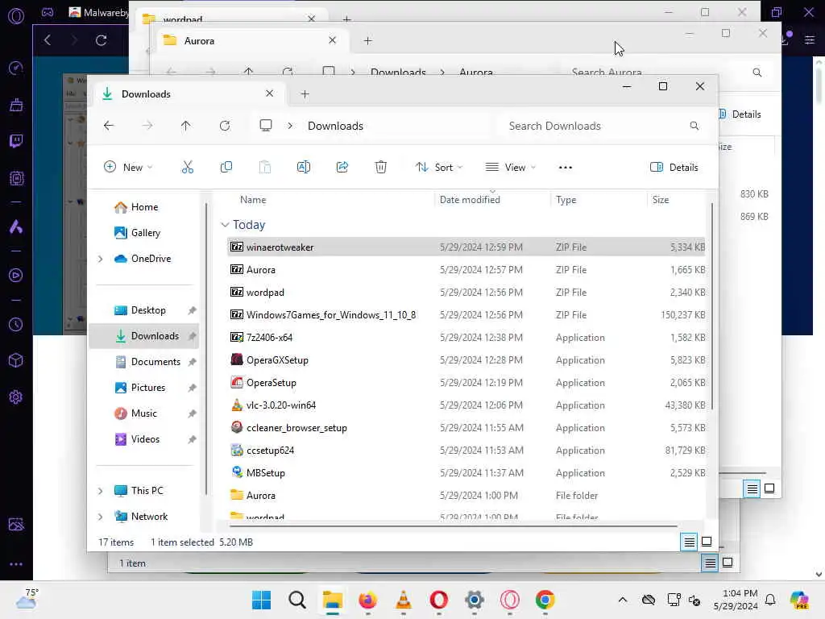Switch Downloads to large thumbnails view
Image resolution: width=825 pixels, height=619 pixels.
(707, 541)
